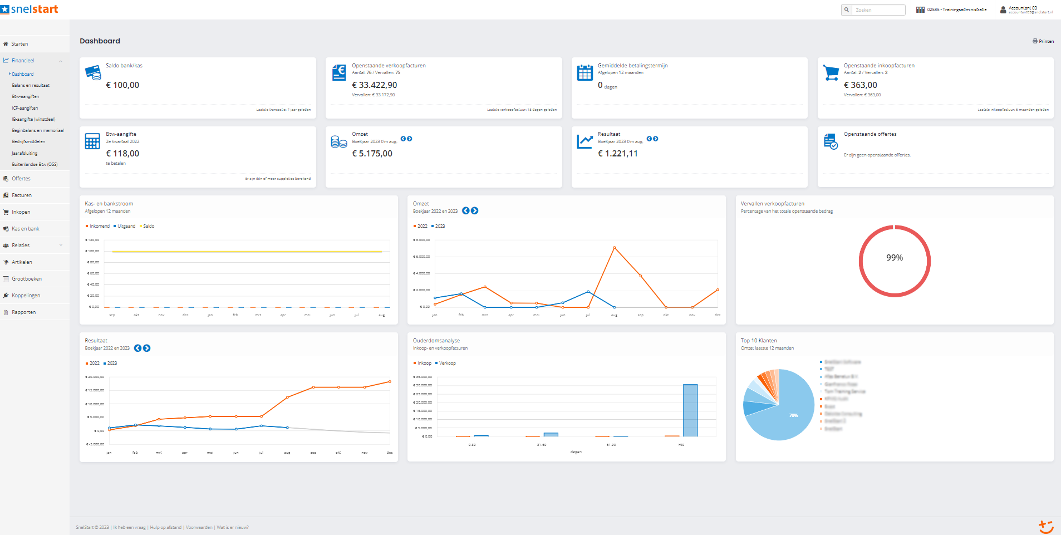Click the Gemiddelde betalingstermijn calendar icon
Viewport: 1061px width, 535px height.
[x=585, y=73]
